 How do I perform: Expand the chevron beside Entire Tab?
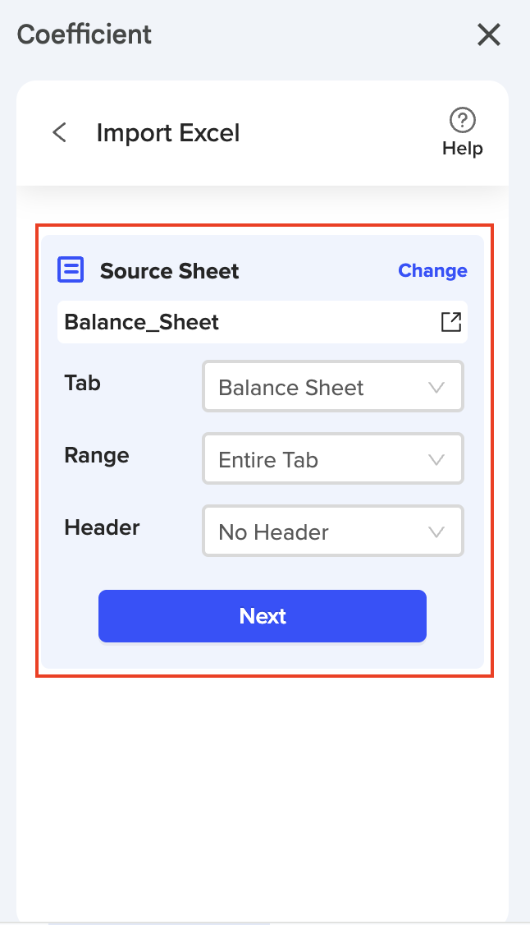(436, 460)
